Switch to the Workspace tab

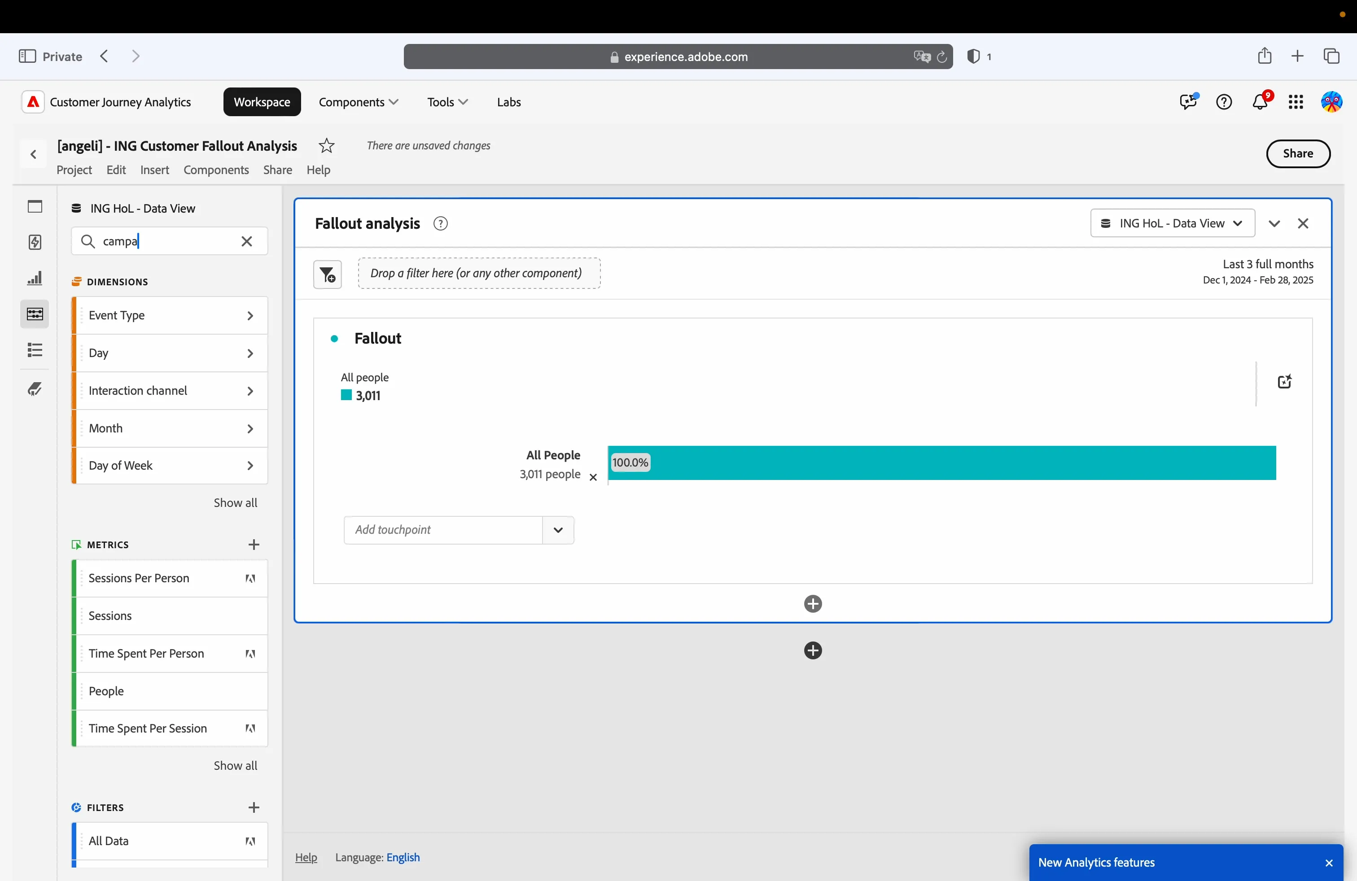pyautogui.click(x=262, y=102)
